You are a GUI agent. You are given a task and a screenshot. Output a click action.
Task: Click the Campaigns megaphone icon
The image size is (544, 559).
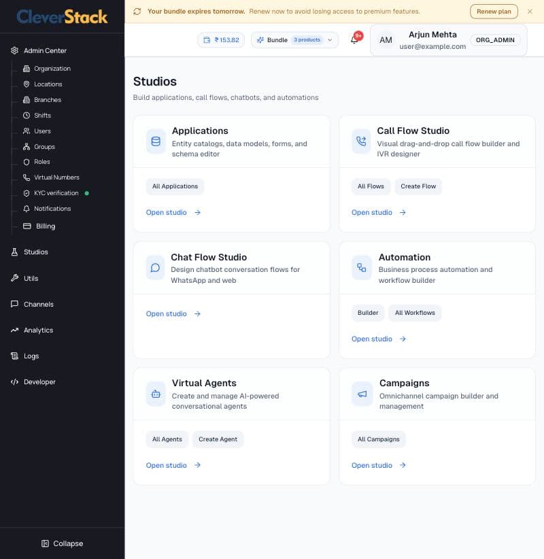(362, 394)
